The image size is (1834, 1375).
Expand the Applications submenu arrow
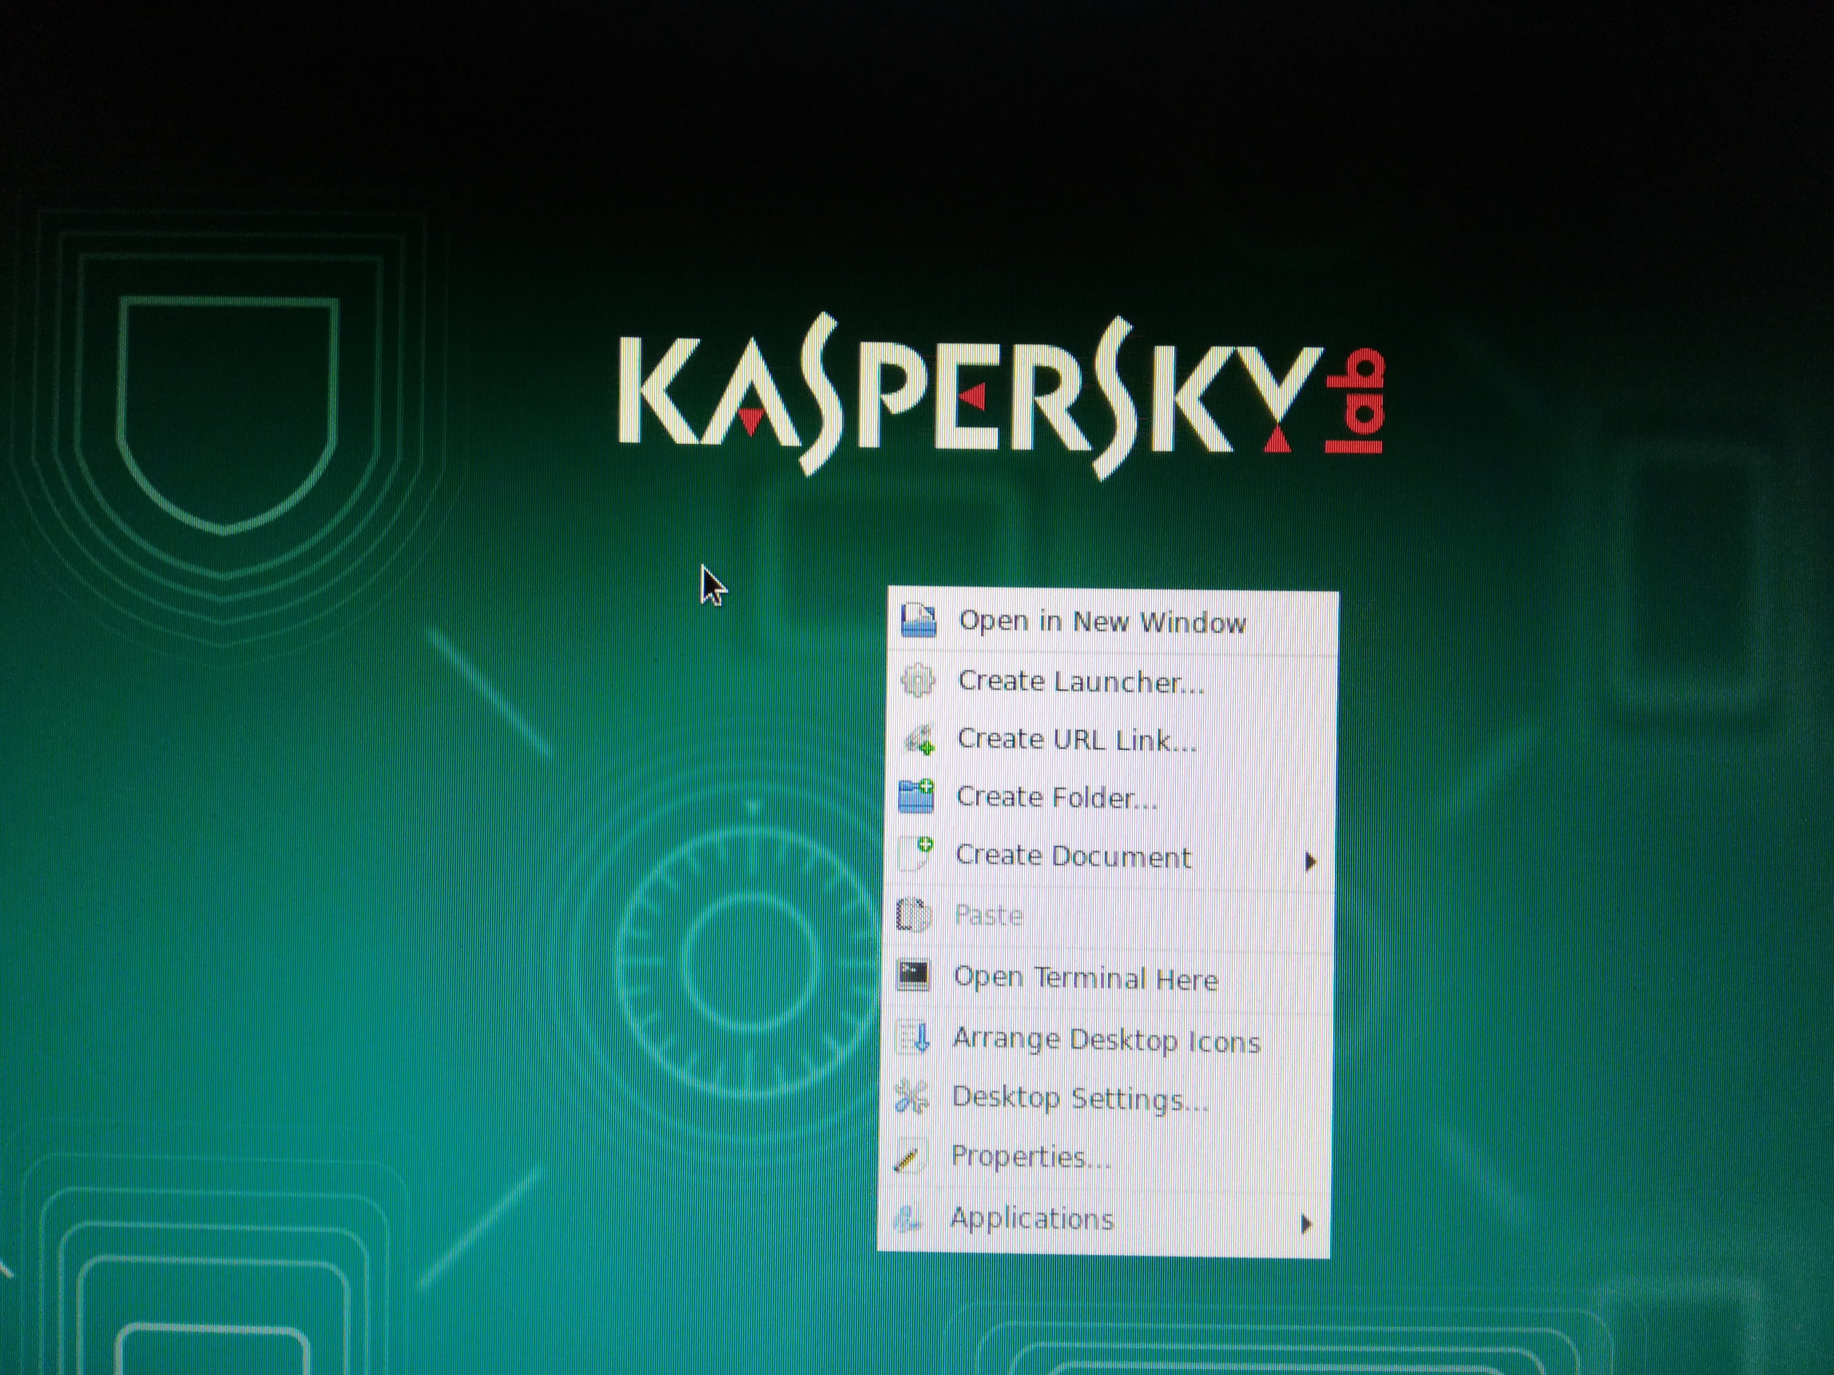(x=1305, y=1223)
